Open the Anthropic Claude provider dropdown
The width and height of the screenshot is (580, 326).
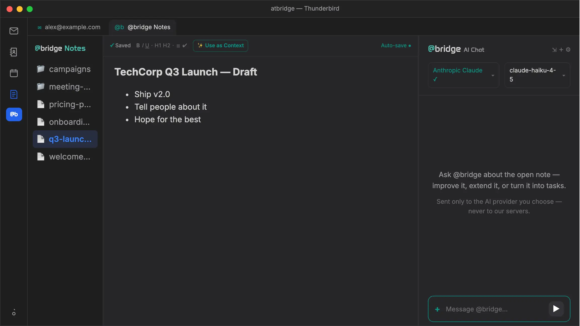464,75
